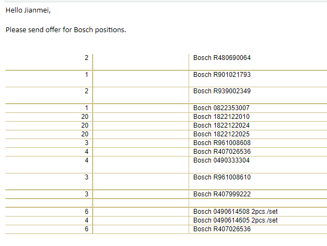The height and width of the screenshot is (246, 327).
Task: Click the greeting line Hello Jianmei
Action: click(x=28, y=10)
